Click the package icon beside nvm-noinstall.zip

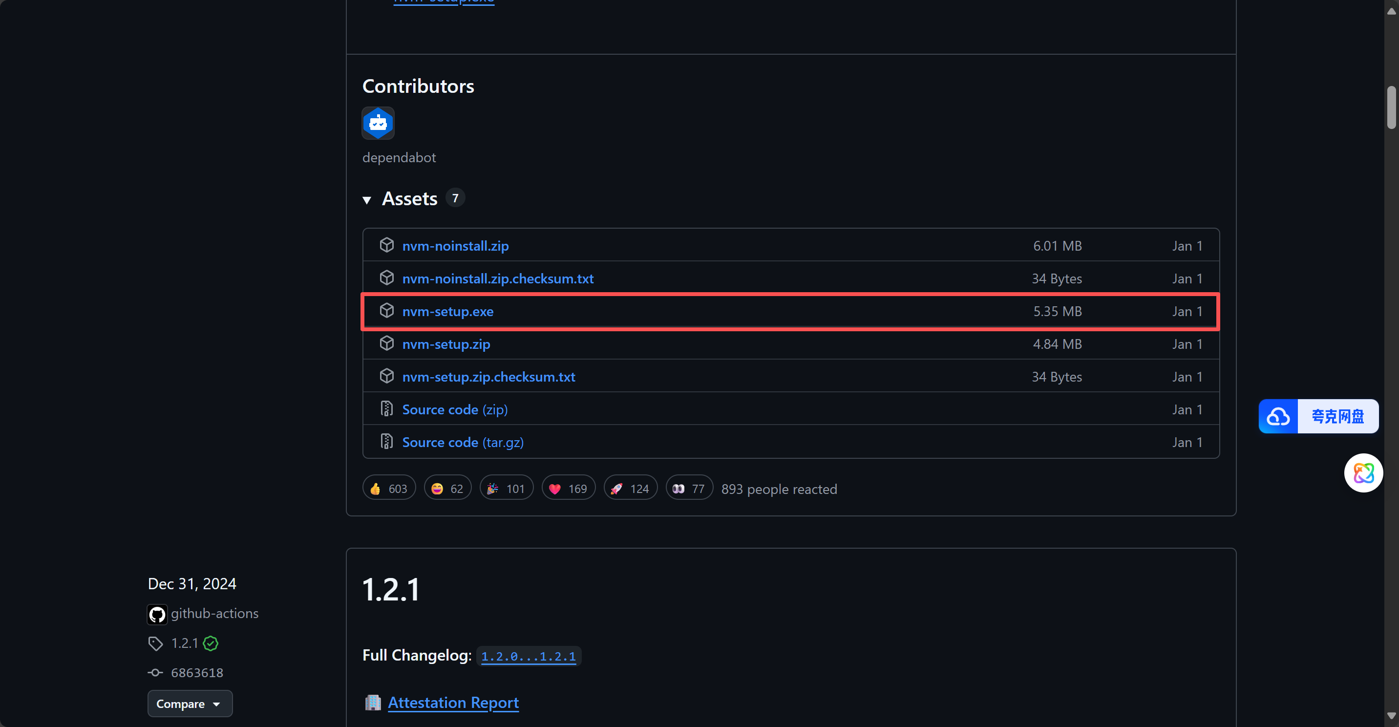point(387,246)
